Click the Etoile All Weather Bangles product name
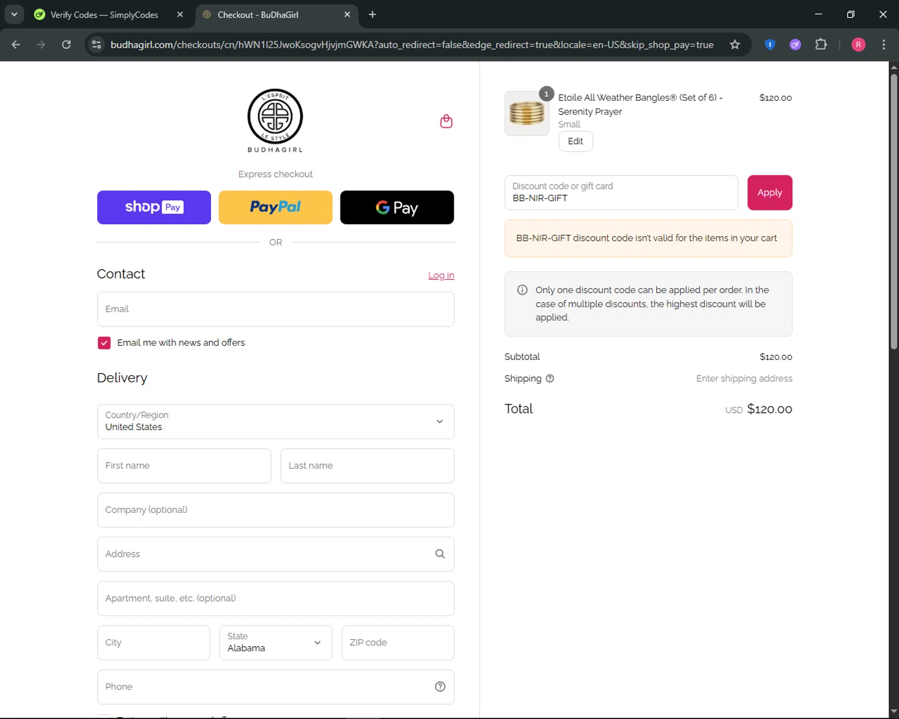This screenshot has height=719, width=899. coord(640,104)
